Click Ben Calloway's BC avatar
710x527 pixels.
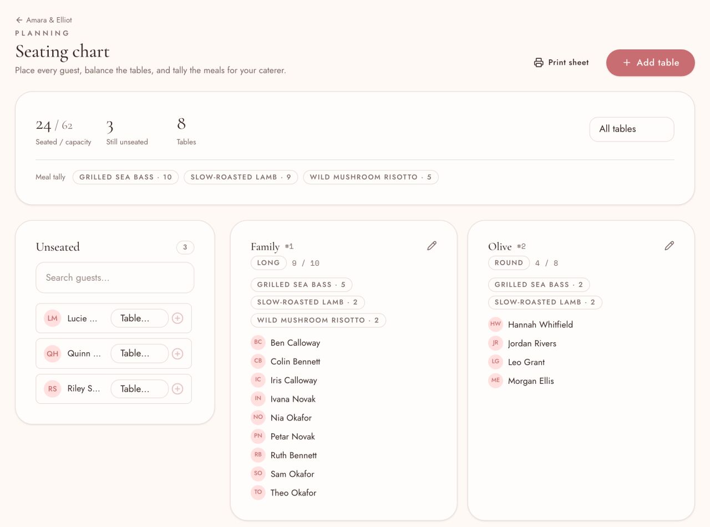(x=258, y=342)
